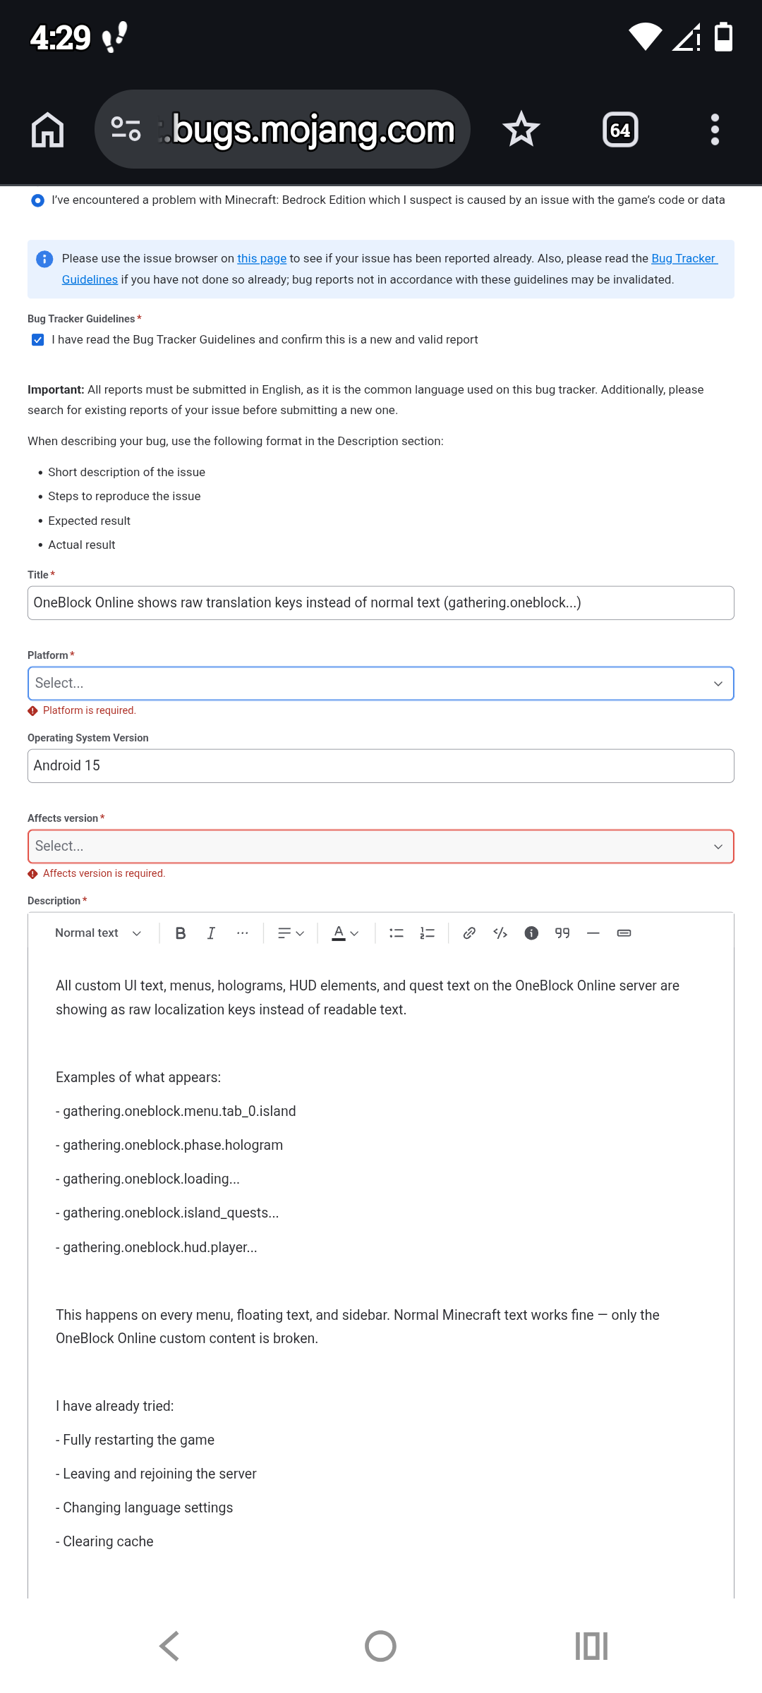
Task: Toggle bold formatting in the description editor
Action: point(181,933)
